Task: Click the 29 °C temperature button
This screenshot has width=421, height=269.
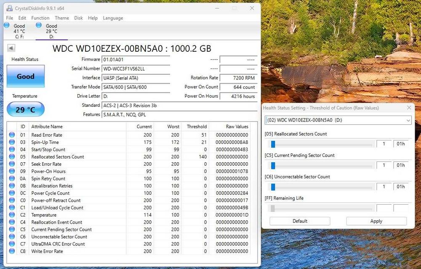Action: coord(26,109)
